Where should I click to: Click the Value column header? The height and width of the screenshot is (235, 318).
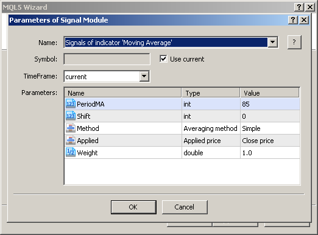click(269, 93)
